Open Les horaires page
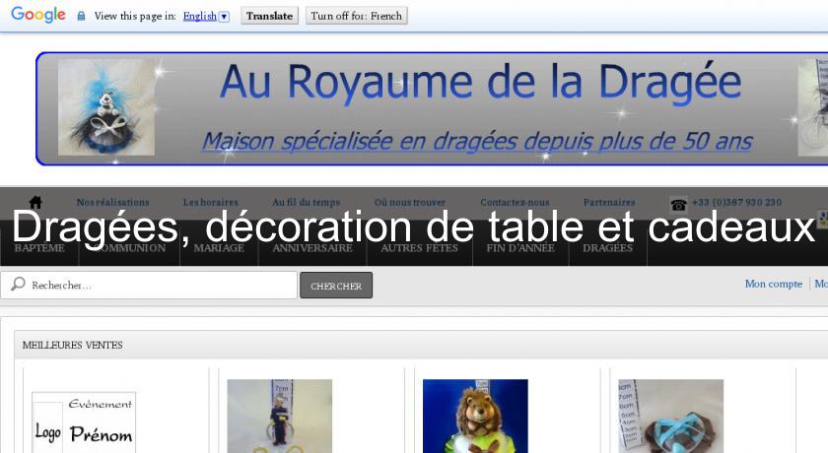Screen dimensions: 828x453 [211, 202]
